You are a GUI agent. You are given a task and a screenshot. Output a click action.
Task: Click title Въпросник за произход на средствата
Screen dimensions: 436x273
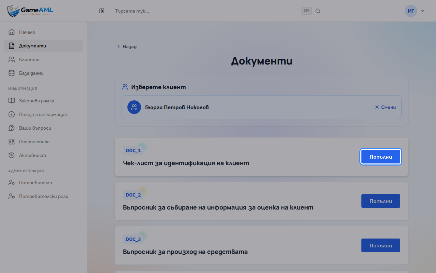[185, 252]
